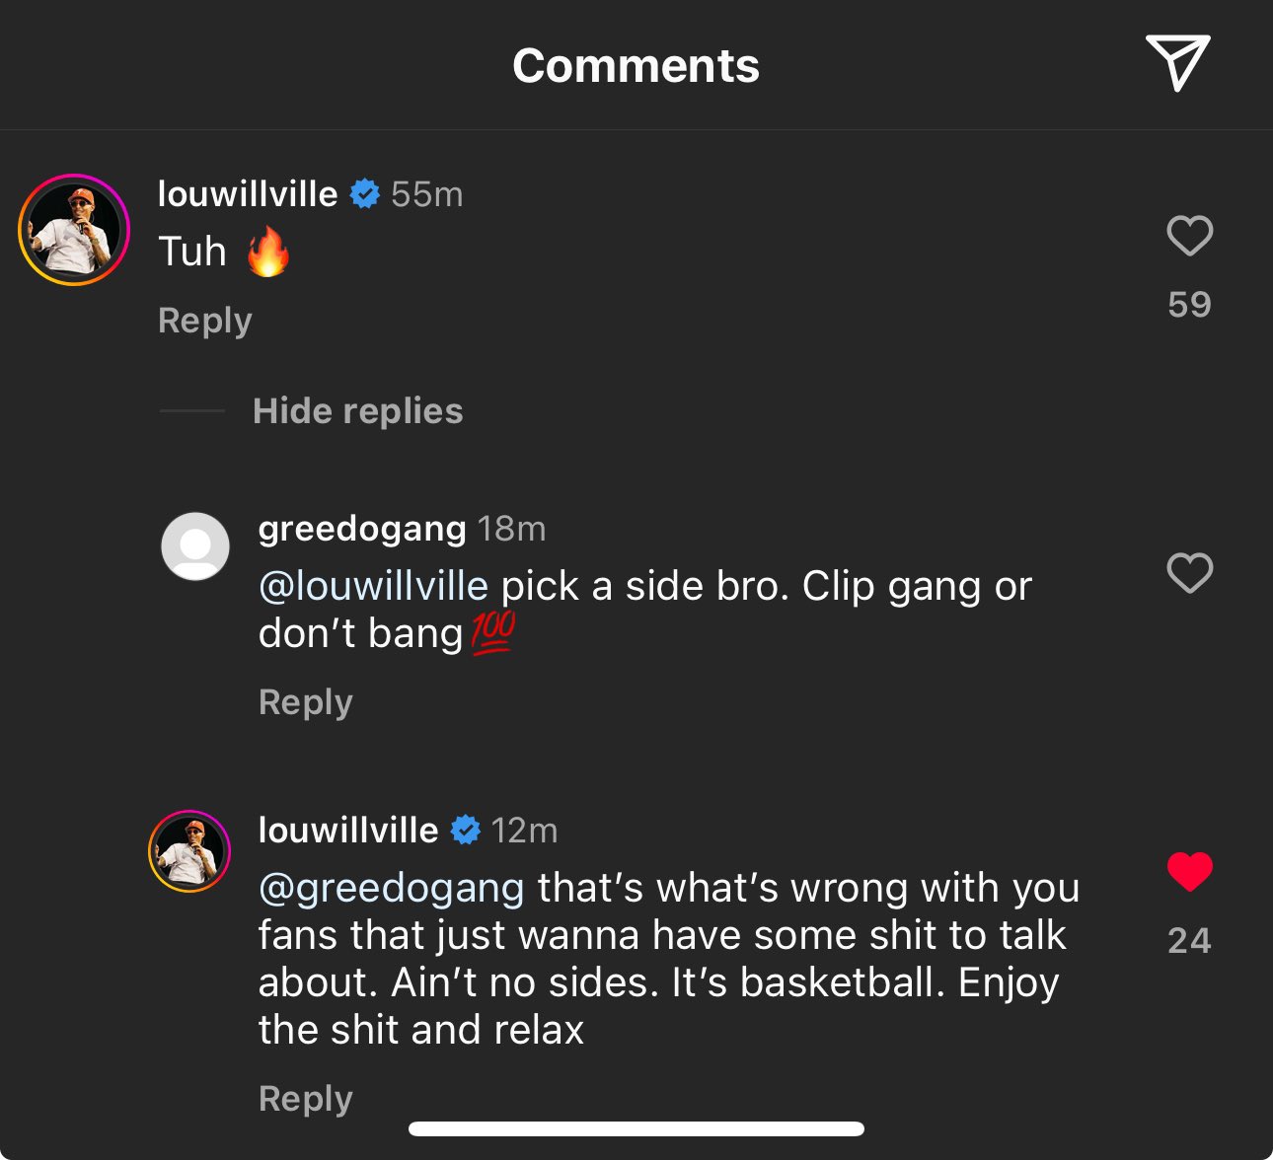Open the @louwillville mention in greedogang's comment
This screenshot has height=1160, width=1273.
click(371, 585)
